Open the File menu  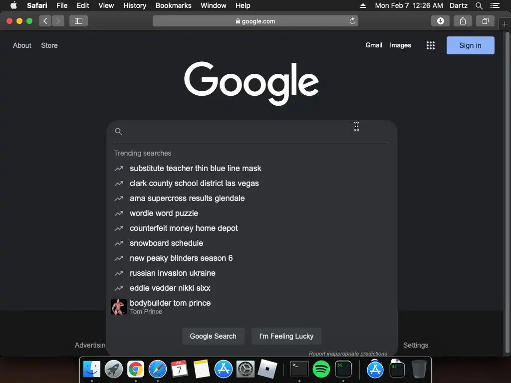click(x=62, y=5)
